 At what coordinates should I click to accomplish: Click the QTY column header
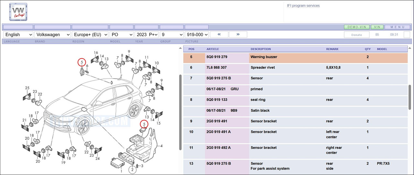pos(368,49)
